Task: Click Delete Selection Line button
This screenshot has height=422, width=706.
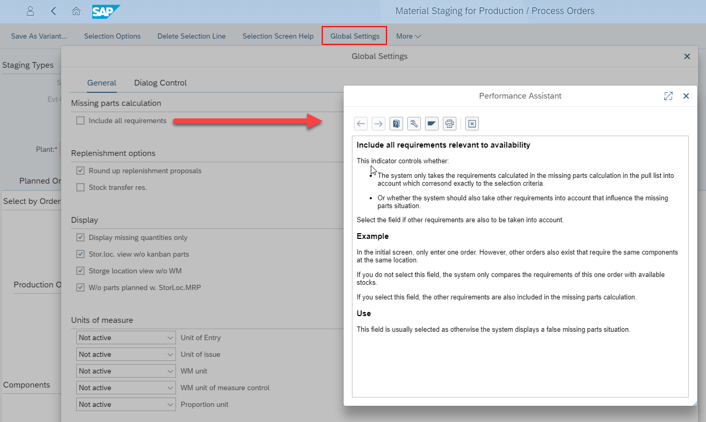Action: [x=192, y=36]
